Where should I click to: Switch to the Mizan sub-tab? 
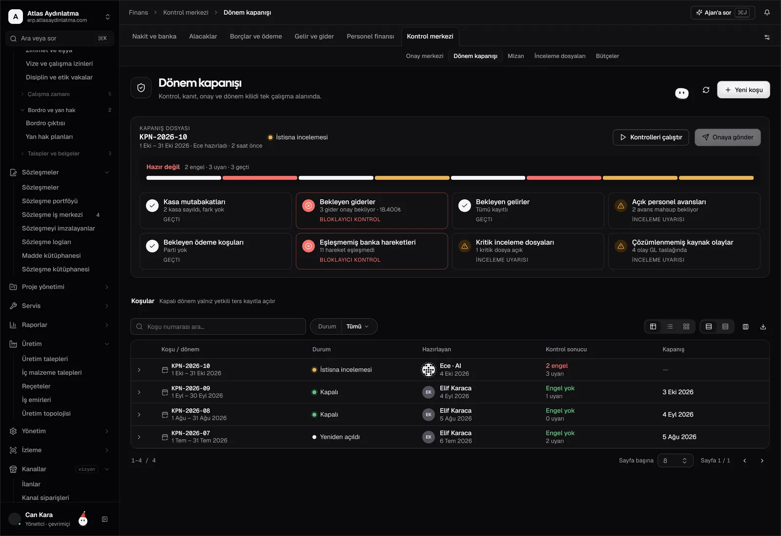point(515,56)
